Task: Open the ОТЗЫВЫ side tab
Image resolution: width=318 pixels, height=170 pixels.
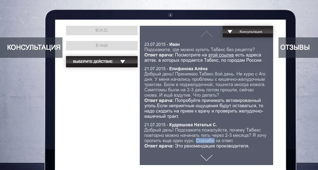Action: [298, 47]
